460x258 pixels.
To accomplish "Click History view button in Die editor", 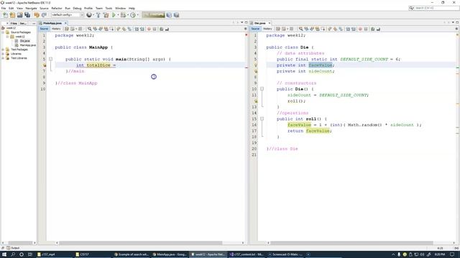I will [267, 29].
